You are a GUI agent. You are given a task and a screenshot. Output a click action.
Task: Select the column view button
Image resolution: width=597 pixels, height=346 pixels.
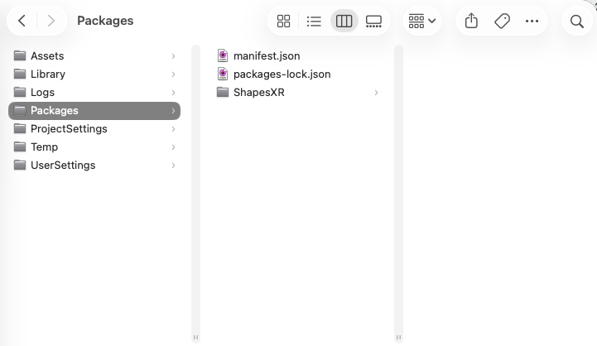[344, 22]
